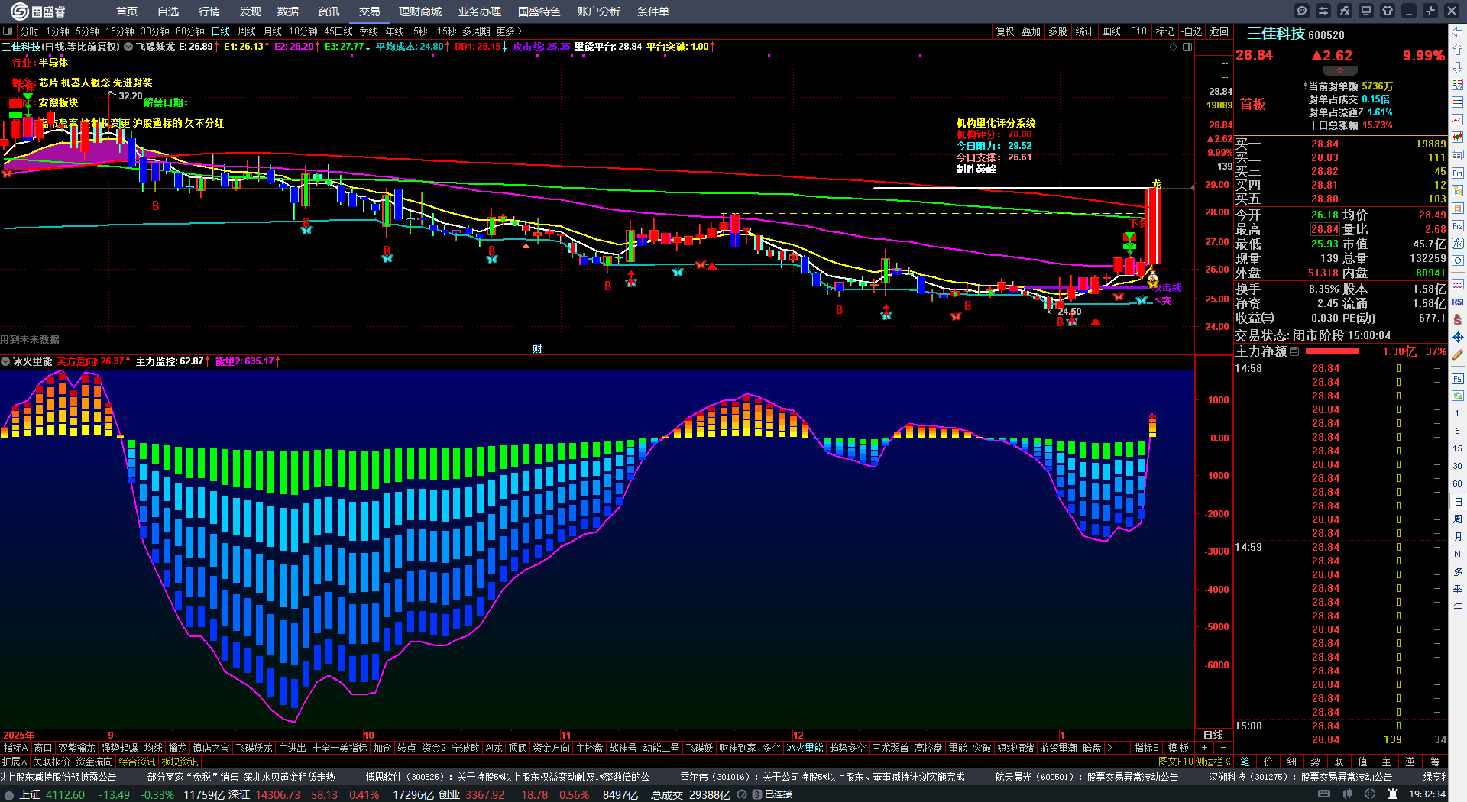Click the 复权 button
Viewport: 1467px width, 802px height.
(1005, 31)
